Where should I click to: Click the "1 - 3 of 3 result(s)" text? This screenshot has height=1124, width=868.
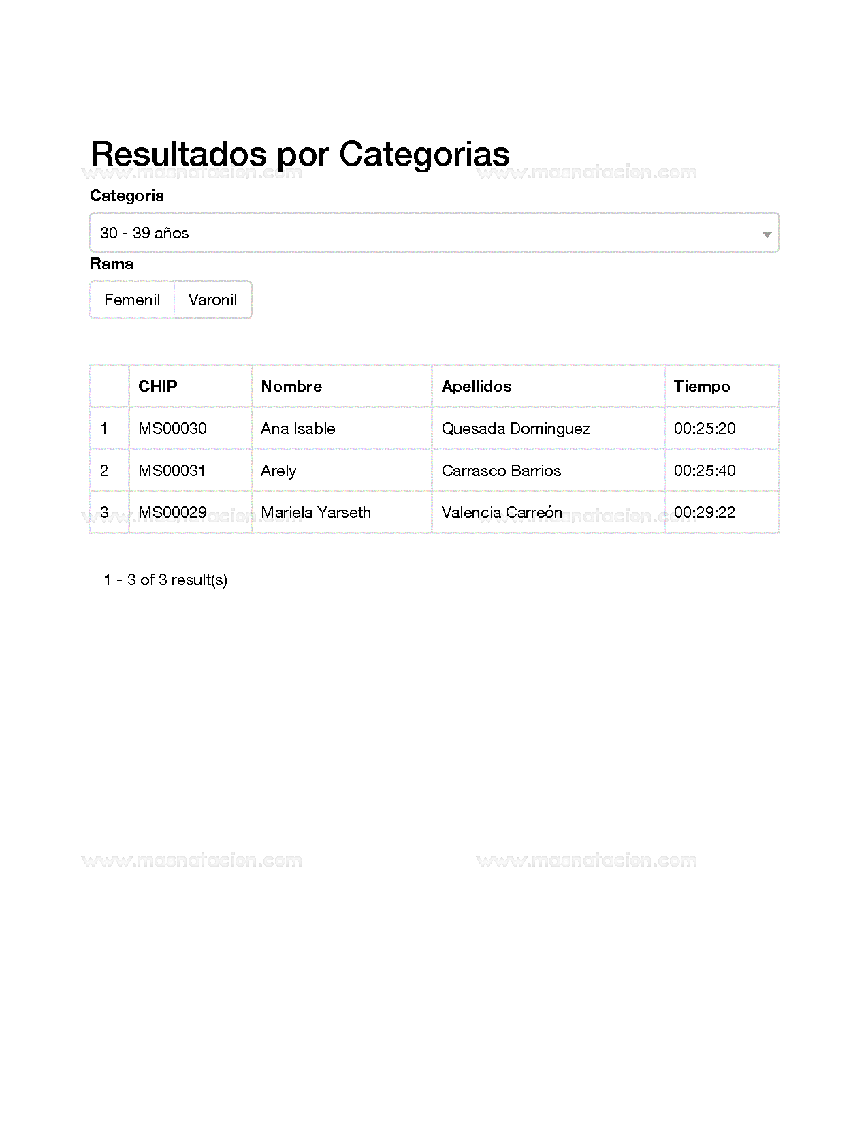tap(165, 580)
